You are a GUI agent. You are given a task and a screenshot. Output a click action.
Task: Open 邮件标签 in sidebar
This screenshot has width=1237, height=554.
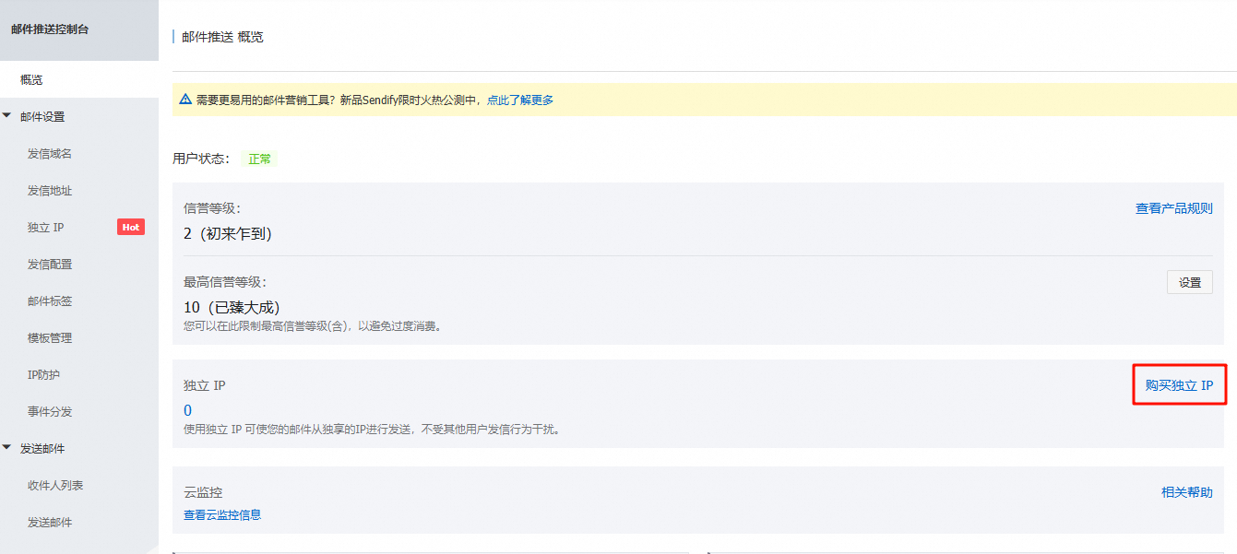point(50,301)
